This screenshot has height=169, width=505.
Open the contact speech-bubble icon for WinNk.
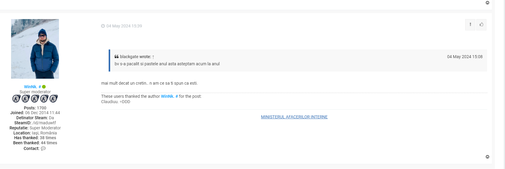click(x=43, y=148)
